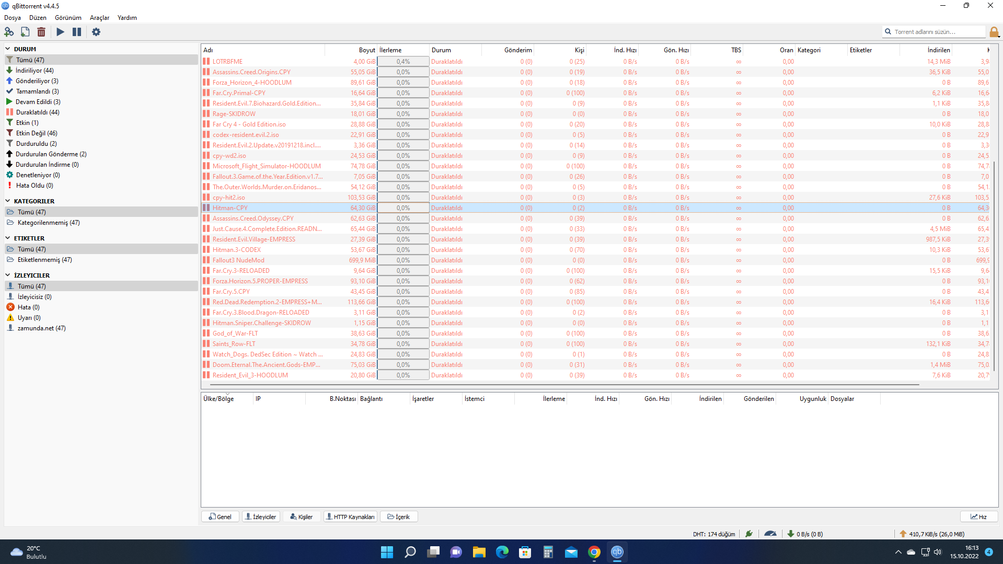Viewport: 1003px width, 564px height.
Task: Open the Dosya menu
Action: coord(13,18)
